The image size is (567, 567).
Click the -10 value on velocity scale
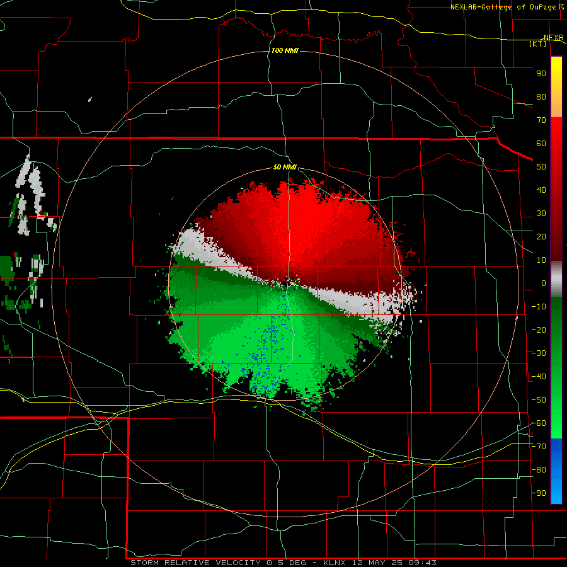pyautogui.click(x=539, y=307)
